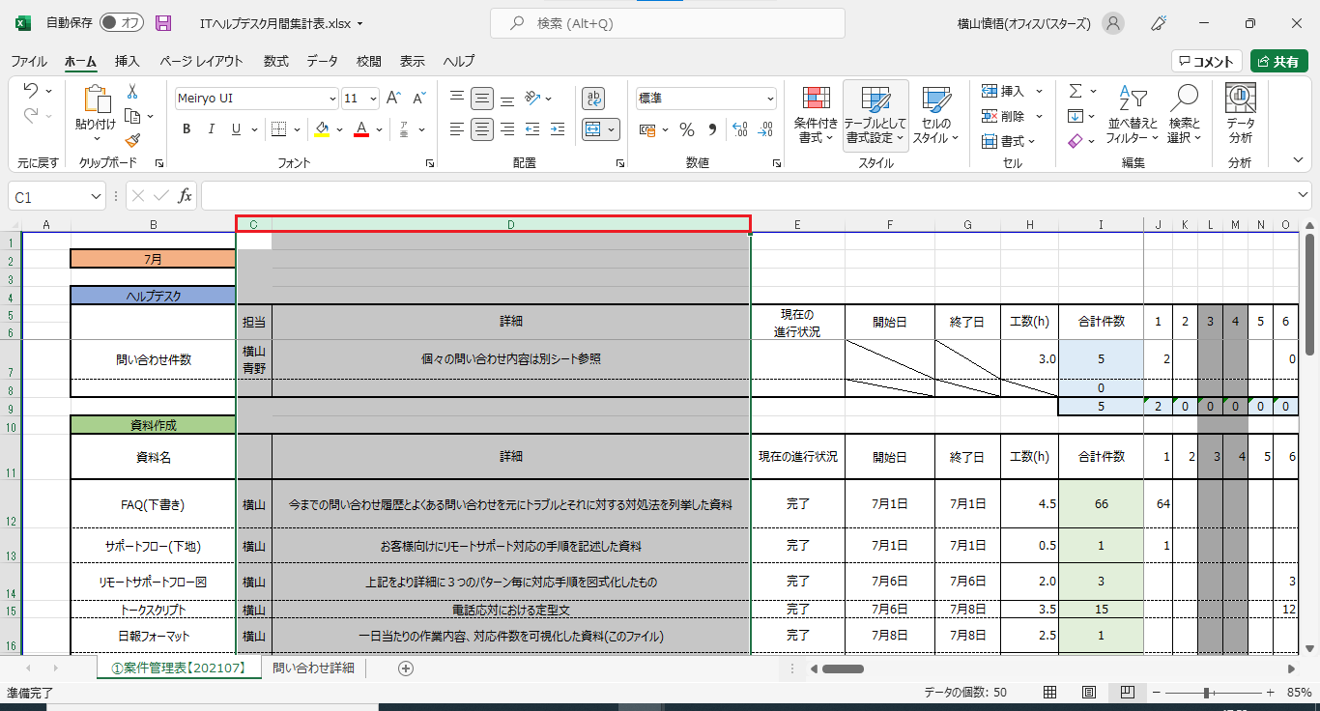Click the Wrap Text icon

point(593,99)
